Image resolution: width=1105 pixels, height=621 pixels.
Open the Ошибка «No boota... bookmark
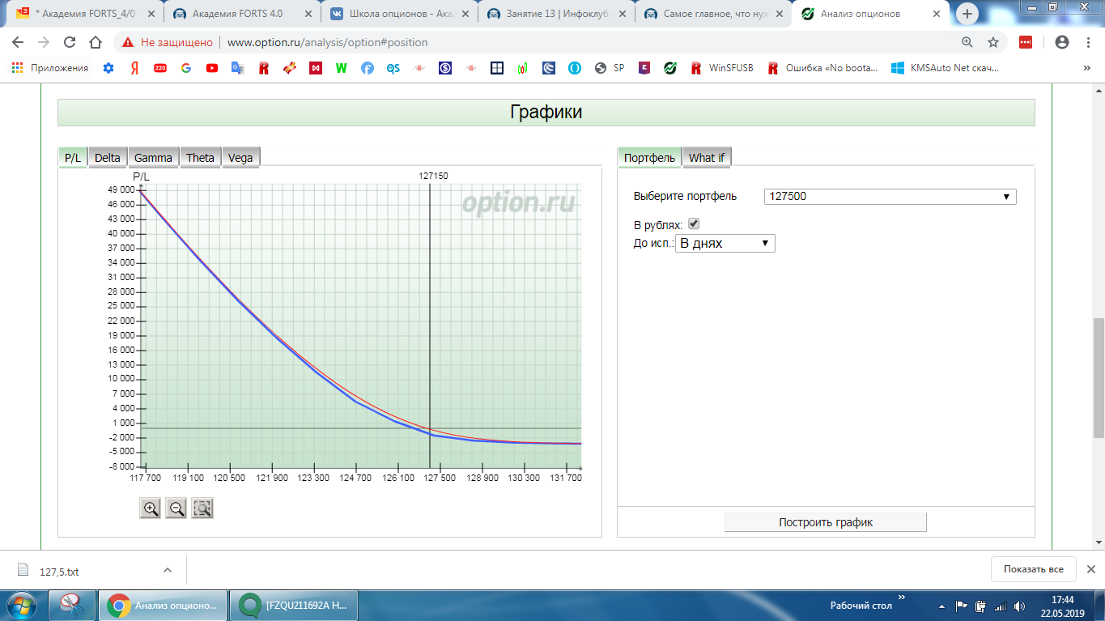(823, 68)
